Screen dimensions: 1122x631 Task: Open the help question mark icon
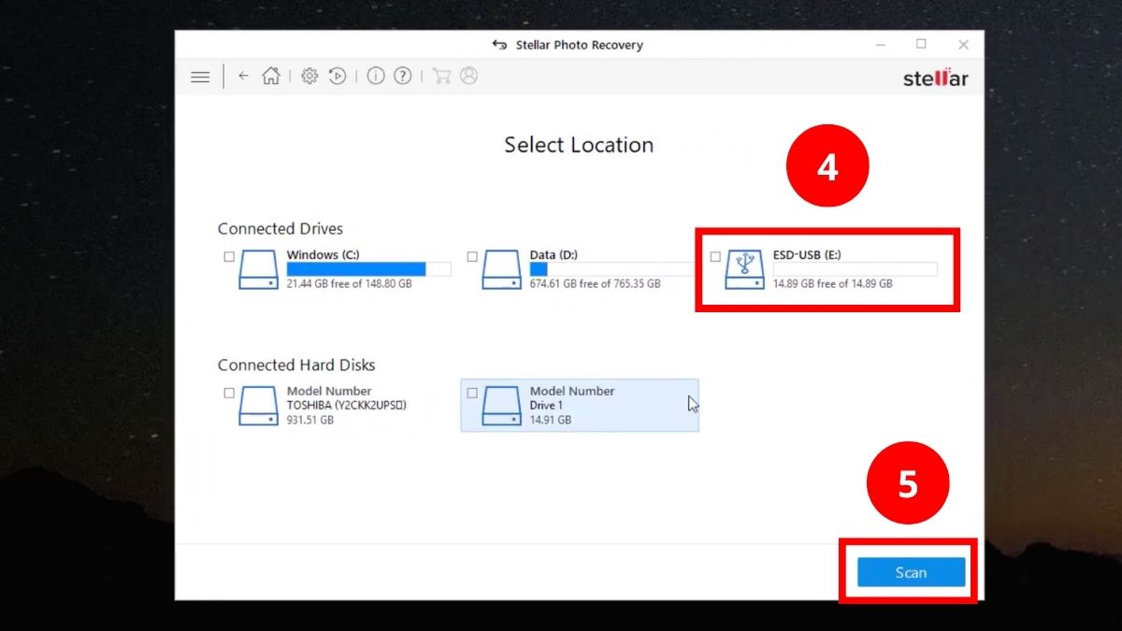[x=403, y=77]
